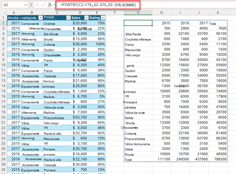
Task: Click the 2016 total value 249300
Action: (x=180, y=159)
